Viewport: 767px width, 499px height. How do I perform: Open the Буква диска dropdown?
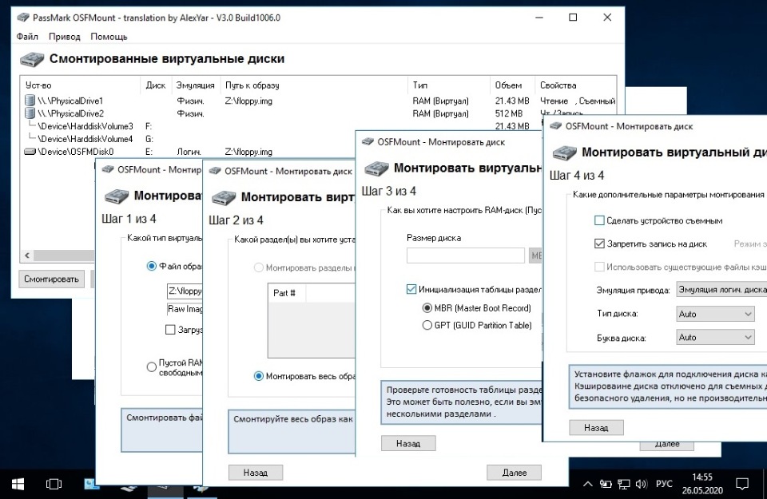(x=715, y=337)
